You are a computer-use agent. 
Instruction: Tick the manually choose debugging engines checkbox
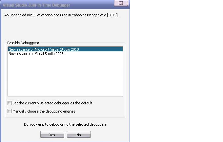click(x=10, y=111)
